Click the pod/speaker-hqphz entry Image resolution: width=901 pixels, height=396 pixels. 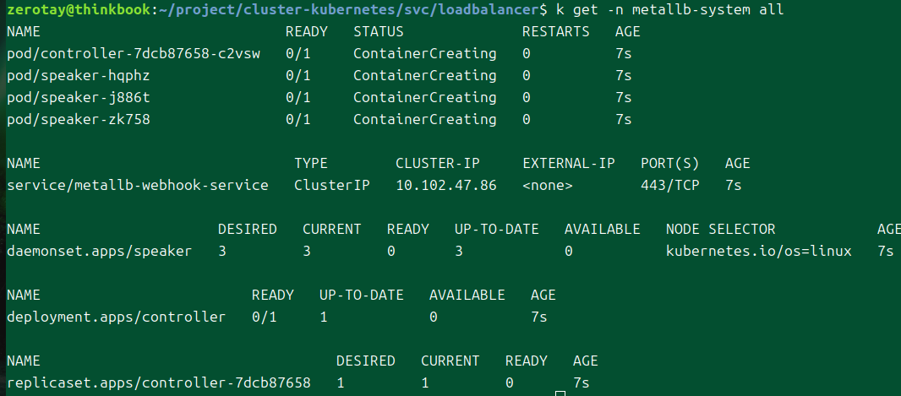(79, 76)
